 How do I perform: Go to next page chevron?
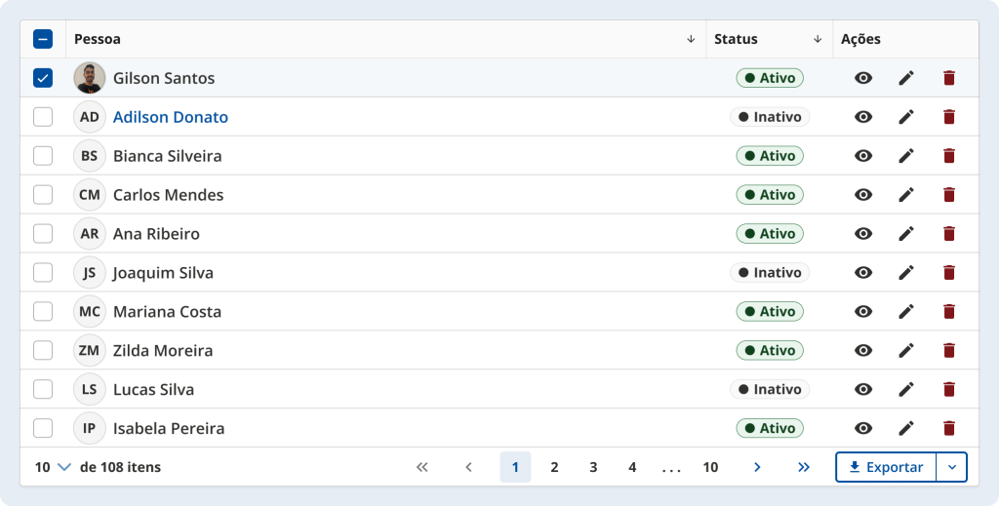click(x=757, y=467)
